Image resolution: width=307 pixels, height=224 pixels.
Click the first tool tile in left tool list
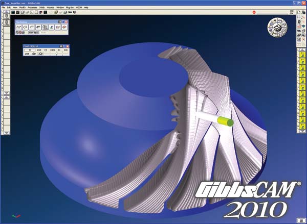point(7,16)
